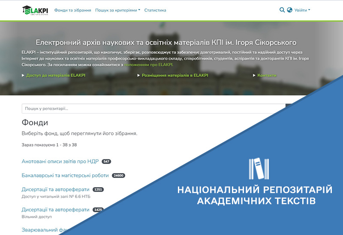Click Національний репозитарій академічних текстів title
343x235 pixels.
[x=255, y=195]
